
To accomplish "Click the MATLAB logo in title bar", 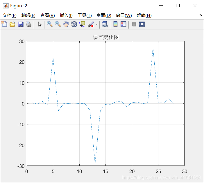I will coord(6,6).
